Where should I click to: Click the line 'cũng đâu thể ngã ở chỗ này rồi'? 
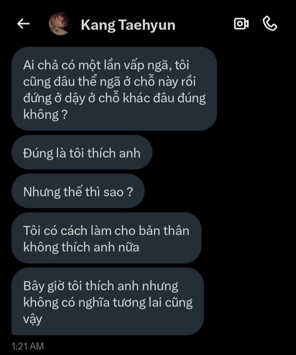click(109, 82)
